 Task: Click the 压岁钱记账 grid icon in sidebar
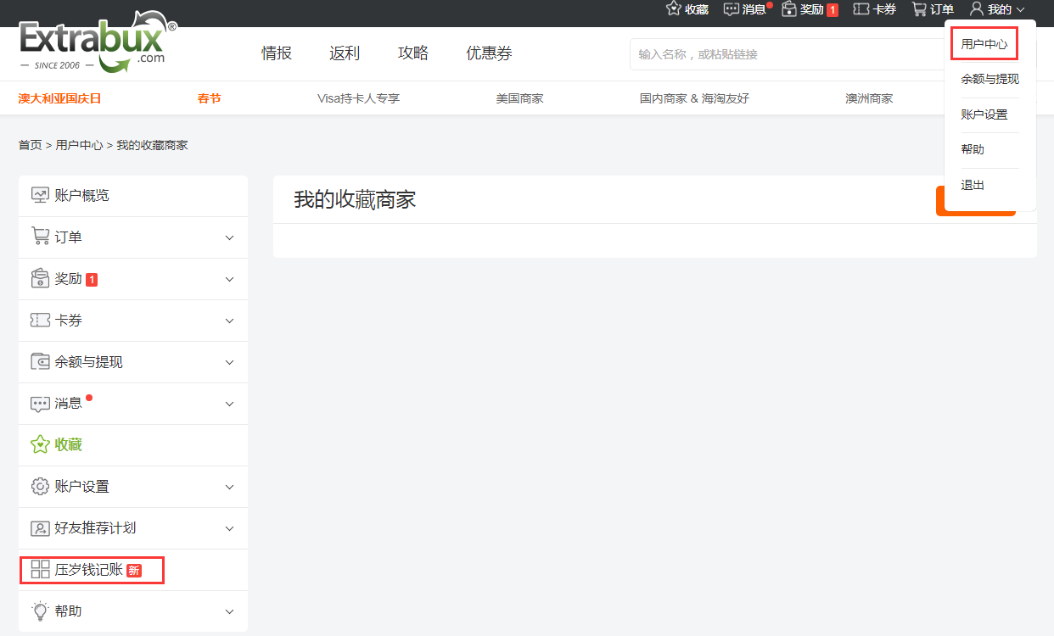40,570
